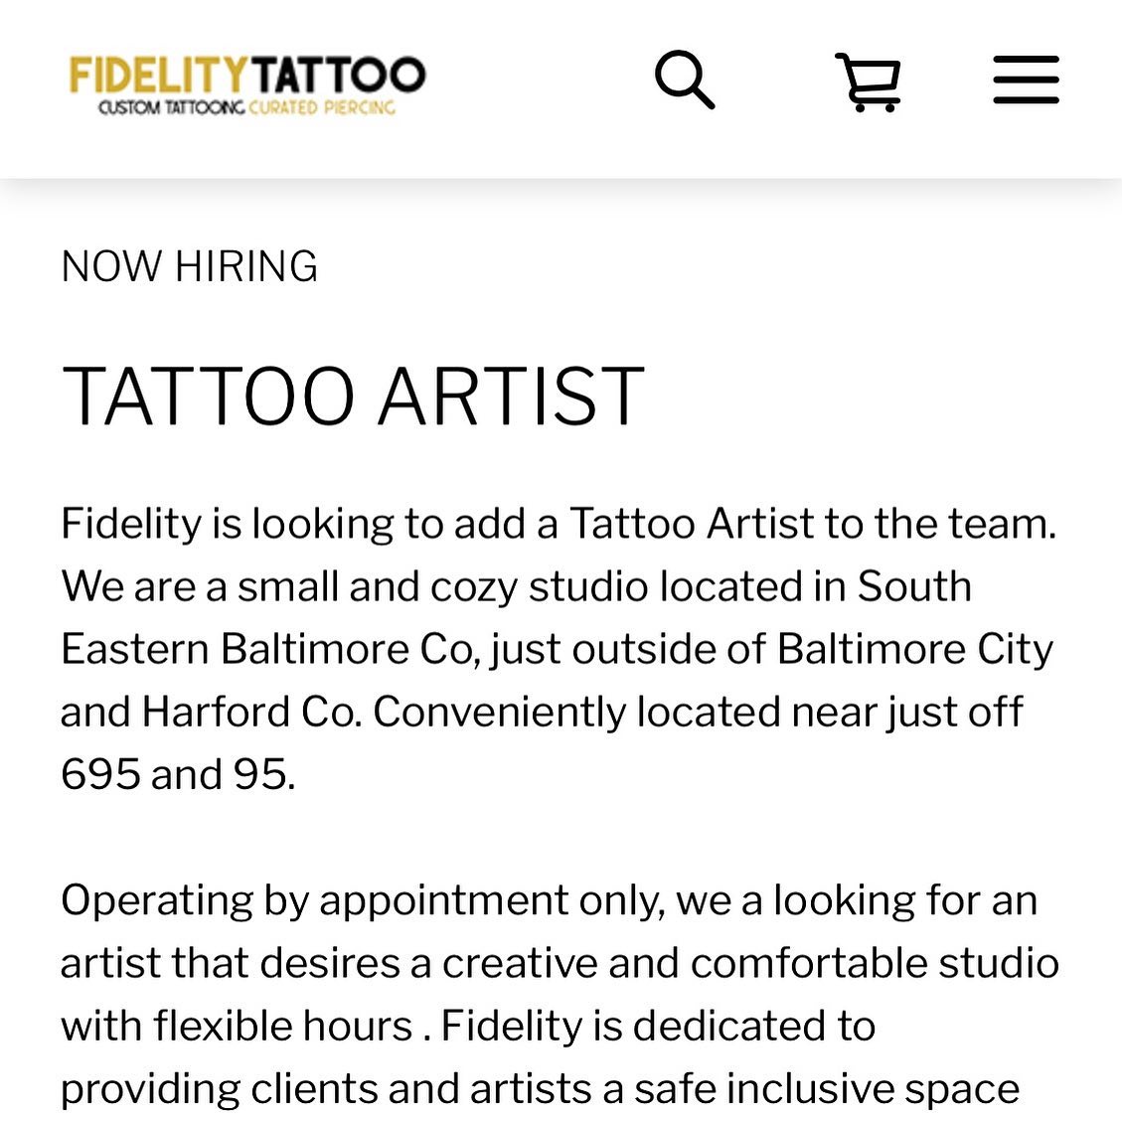Open the search magnifier icon

point(685,80)
